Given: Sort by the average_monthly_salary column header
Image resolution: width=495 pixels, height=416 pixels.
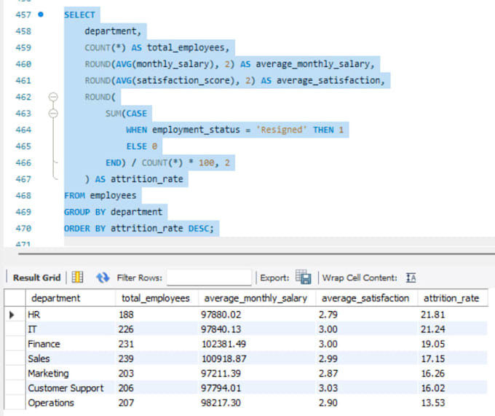Looking at the screenshot, I should (x=256, y=298).
